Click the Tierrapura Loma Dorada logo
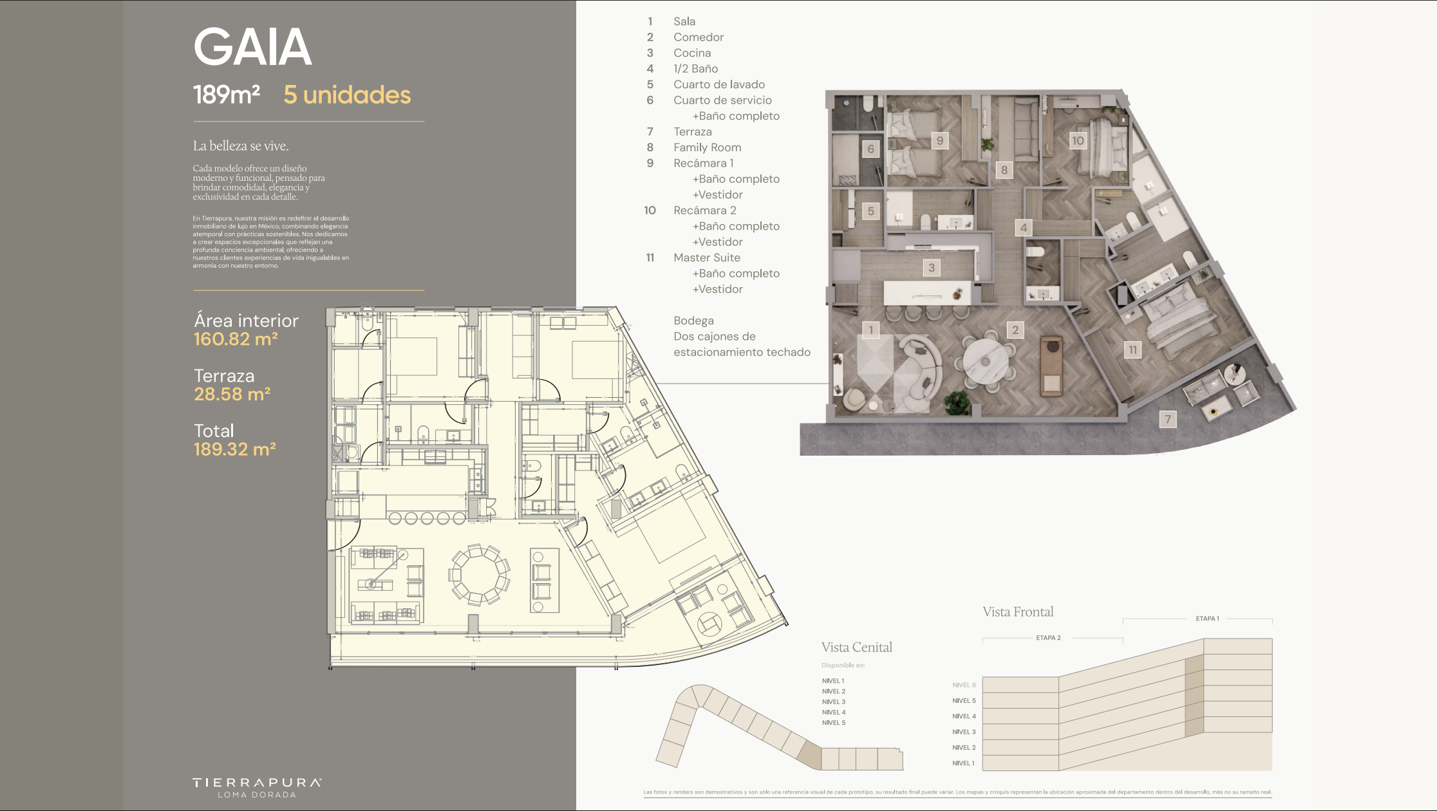 click(x=257, y=787)
